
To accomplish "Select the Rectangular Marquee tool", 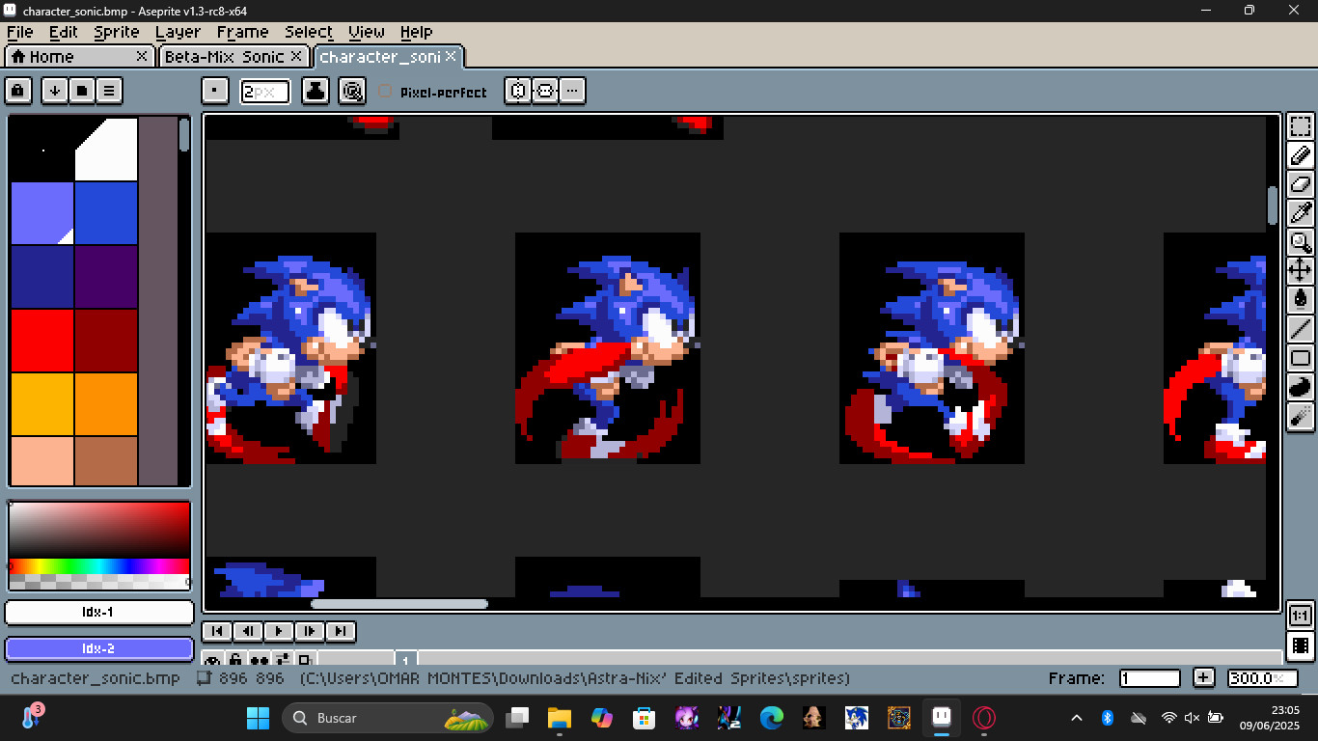I will pos(1301,125).
